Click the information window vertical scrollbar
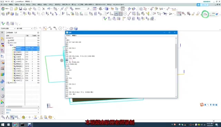Screen dimensions: 221x127 point(176,67)
